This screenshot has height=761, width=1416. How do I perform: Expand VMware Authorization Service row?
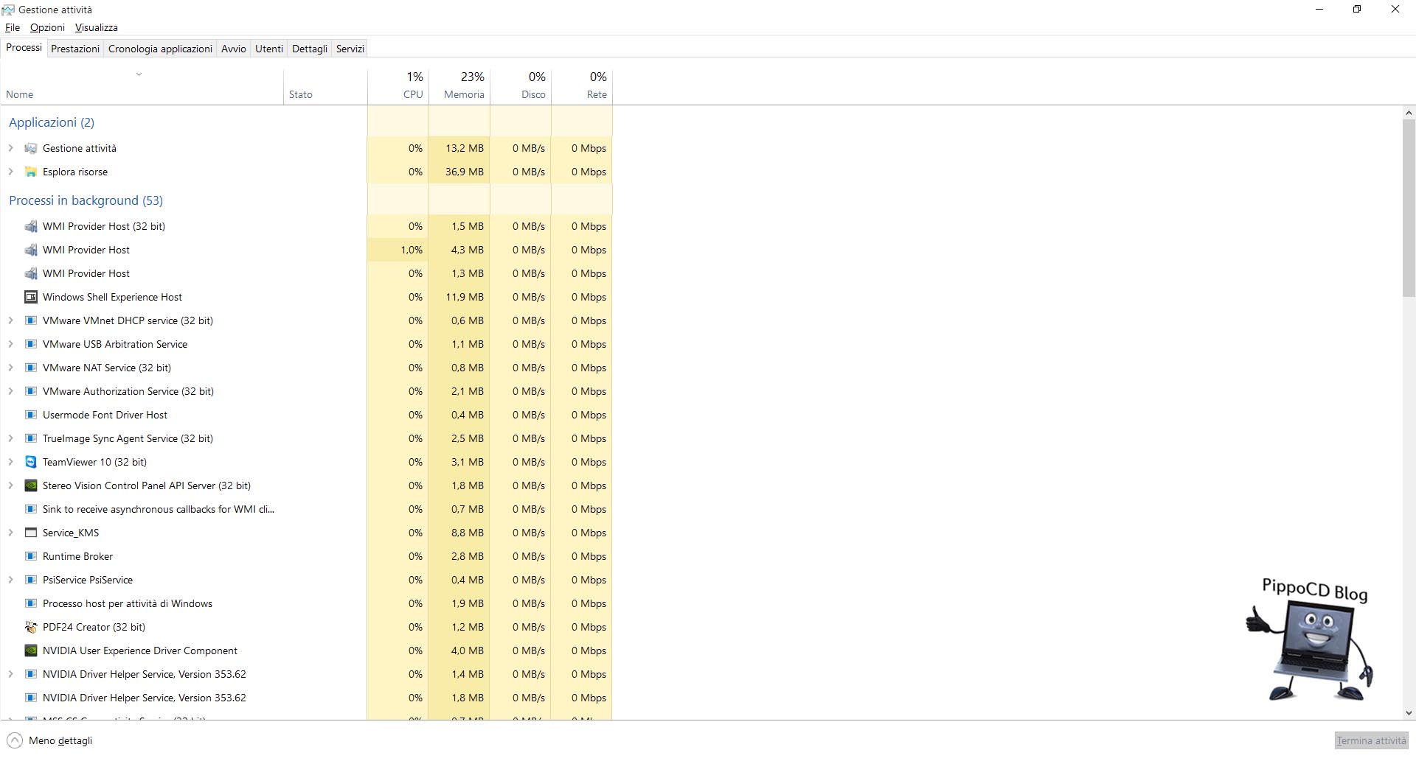[x=10, y=391]
